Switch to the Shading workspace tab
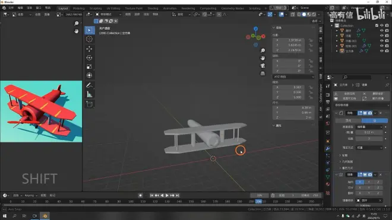The height and width of the screenshot is (220, 392). [153, 8]
